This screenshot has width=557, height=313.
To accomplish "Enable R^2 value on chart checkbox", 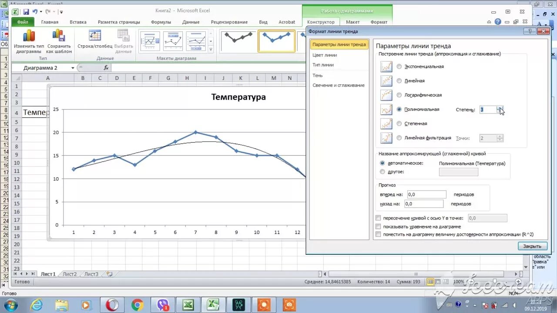I will (x=378, y=234).
